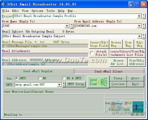This screenshot has width=148, height=120.
Task: Click the Use label next to SMTP radio
Action: click(x=9, y=78)
